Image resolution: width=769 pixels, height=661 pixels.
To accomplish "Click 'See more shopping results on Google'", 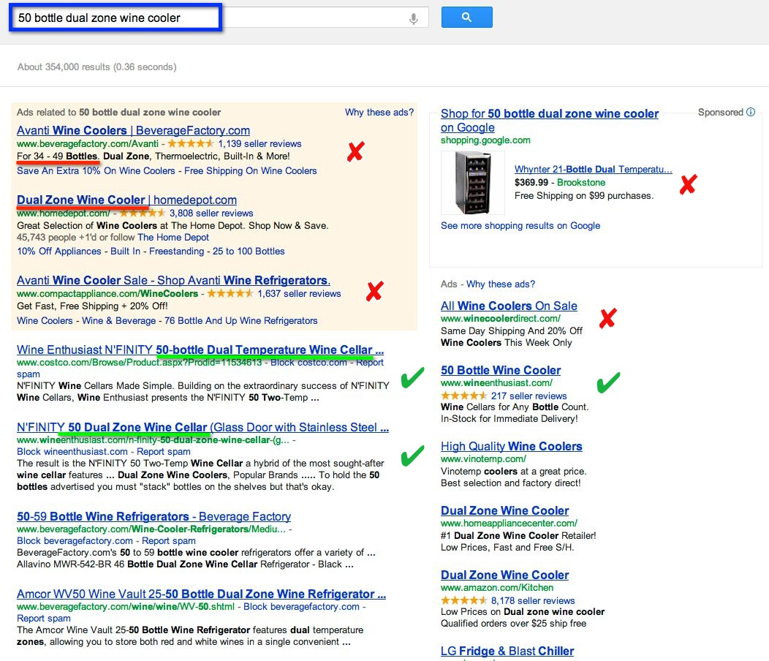I will [x=520, y=226].
